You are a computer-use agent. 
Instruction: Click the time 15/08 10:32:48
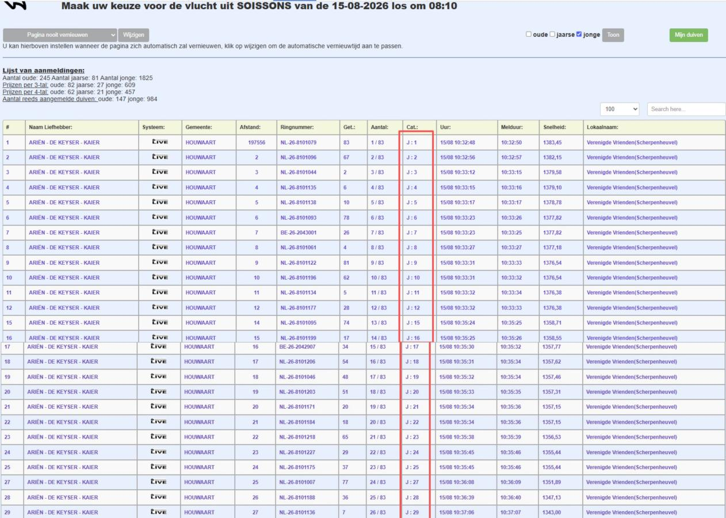tap(457, 142)
